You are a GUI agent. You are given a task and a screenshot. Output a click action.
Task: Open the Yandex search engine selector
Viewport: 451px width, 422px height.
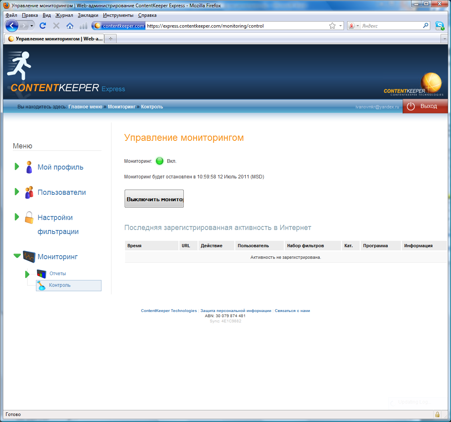[354, 26]
